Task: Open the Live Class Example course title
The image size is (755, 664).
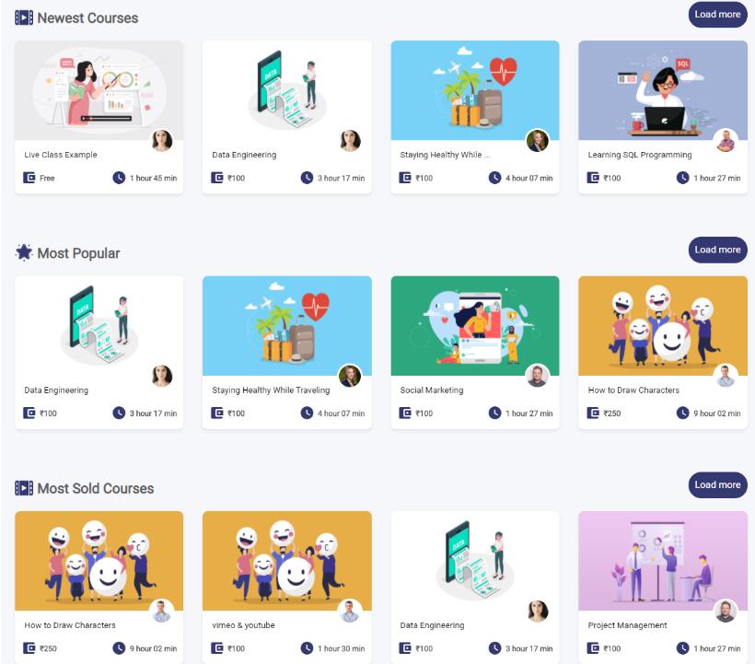Action: tap(61, 155)
